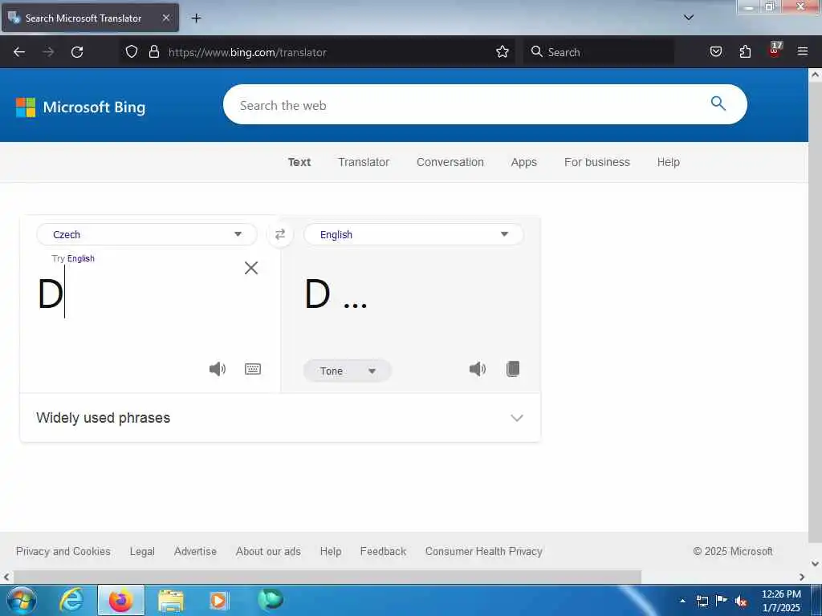Open the About our ads link
This screenshot has width=822, height=616.
pos(268,551)
